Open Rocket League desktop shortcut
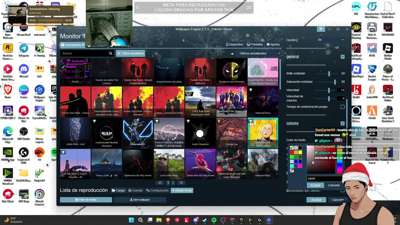400x225 pixels. tap(372, 71)
